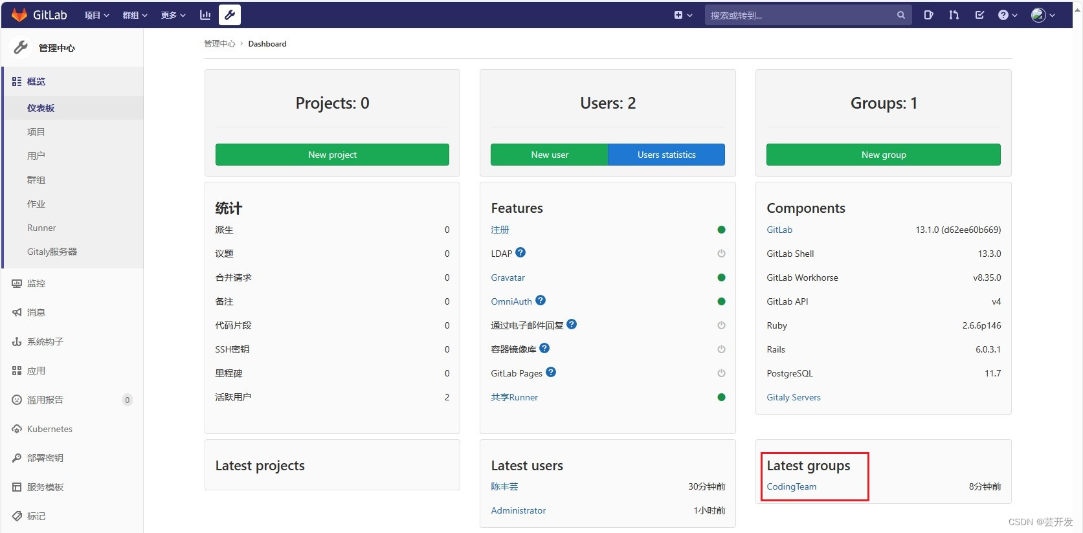Click the 概览 overview icon
1083x533 pixels.
coord(17,82)
